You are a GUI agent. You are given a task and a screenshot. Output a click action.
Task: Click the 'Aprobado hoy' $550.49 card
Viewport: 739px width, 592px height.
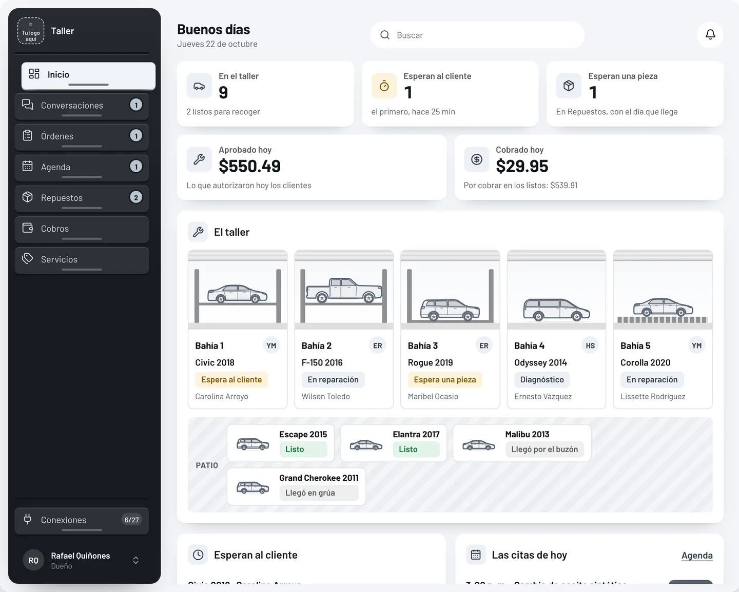[x=312, y=167]
